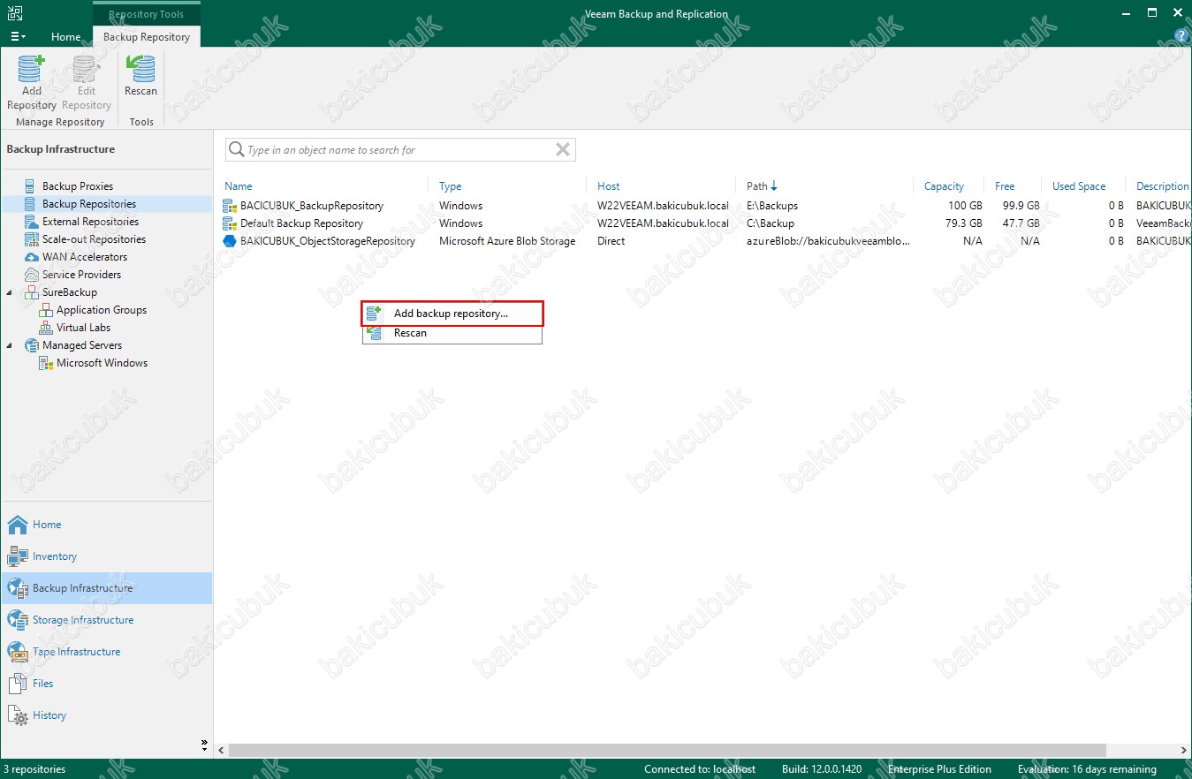The width and height of the screenshot is (1192, 779).
Task: Click the Default Backup Repository icon
Action: [230, 223]
